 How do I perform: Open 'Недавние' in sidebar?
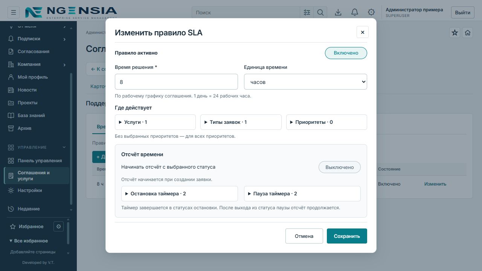(37, 209)
